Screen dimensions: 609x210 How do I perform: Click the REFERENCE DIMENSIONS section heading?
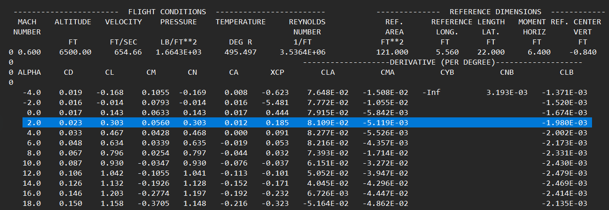tap(496, 12)
